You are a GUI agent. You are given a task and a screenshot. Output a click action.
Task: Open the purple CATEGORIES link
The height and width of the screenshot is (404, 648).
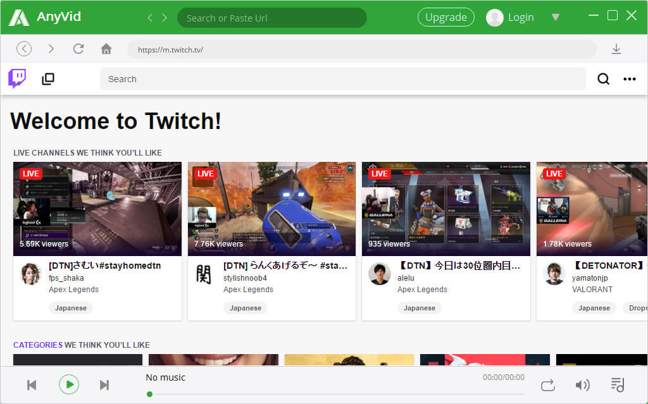click(38, 345)
